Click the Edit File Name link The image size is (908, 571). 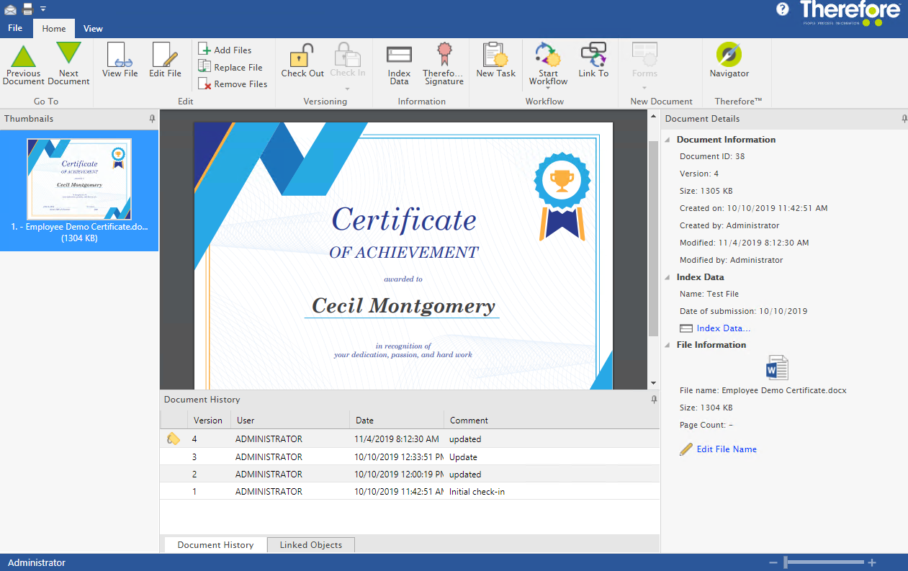726,449
